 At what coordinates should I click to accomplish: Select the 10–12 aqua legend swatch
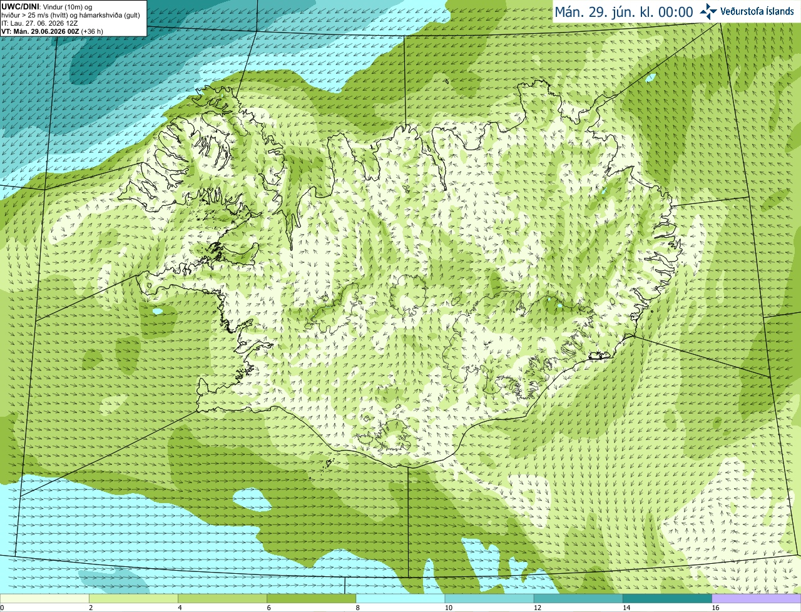point(489,599)
